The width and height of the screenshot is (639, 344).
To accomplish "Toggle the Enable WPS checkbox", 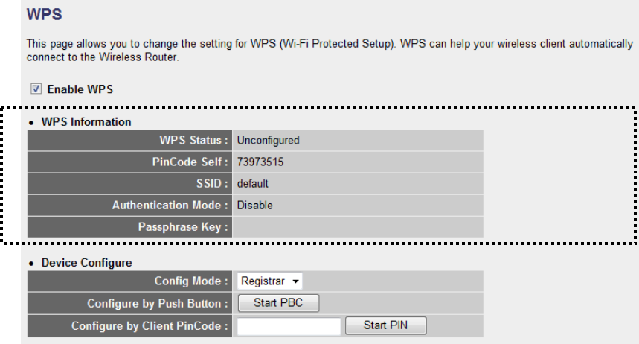I will (36, 89).
